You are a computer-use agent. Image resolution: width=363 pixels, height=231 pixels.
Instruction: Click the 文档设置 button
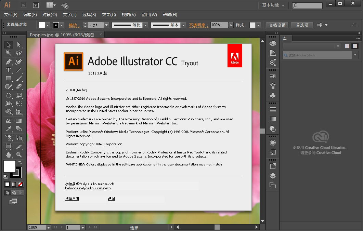(277, 25)
